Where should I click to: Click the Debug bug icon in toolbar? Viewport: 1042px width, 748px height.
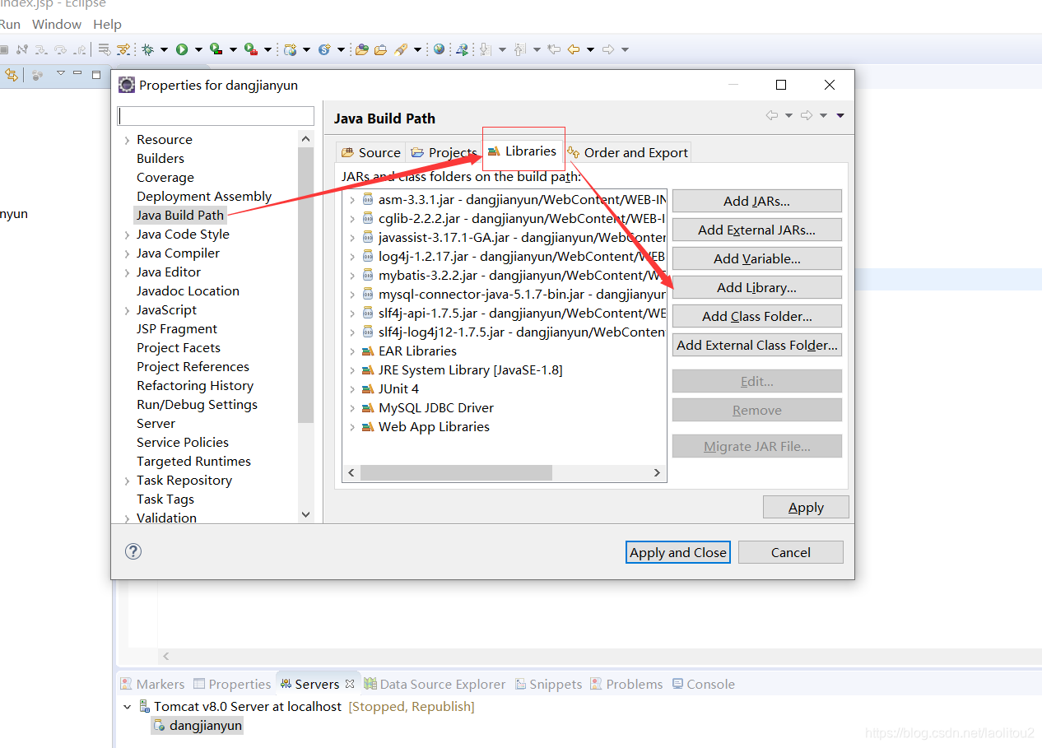tap(147, 49)
